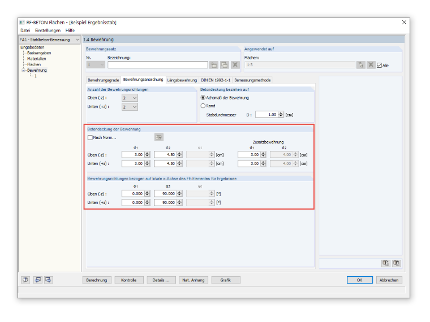Close the RF-BETON Flächen window
Screen dimensions: 430x322
click(404, 23)
